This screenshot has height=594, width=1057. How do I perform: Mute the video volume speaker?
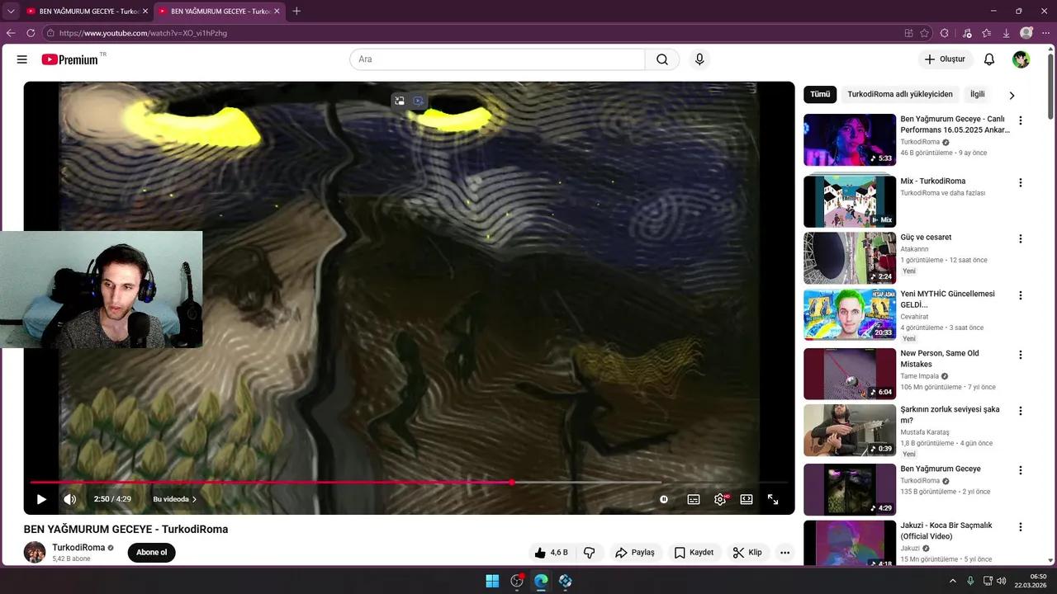(x=70, y=499)
